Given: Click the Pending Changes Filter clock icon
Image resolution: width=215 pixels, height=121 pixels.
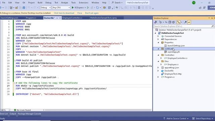Looking at the screenshot, I should pyautogui.click(x=161, y=22).
